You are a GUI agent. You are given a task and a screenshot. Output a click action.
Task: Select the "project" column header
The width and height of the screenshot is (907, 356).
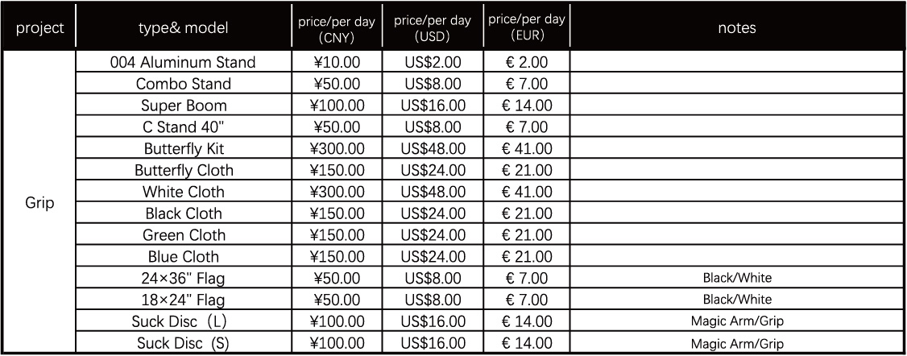(x=40, y=28)
